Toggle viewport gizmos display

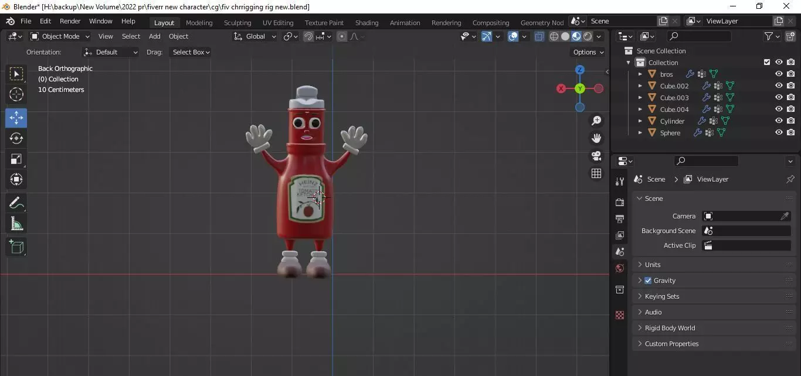487,36
